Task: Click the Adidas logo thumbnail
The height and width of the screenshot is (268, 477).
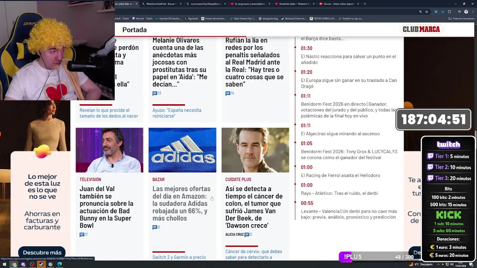Action: coord(182,150)
